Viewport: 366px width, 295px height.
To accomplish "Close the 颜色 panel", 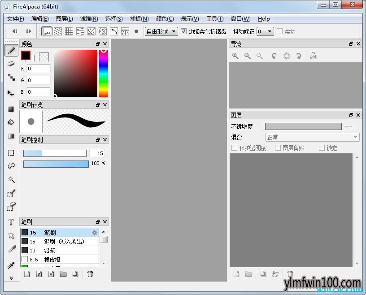I will (105, 43).
